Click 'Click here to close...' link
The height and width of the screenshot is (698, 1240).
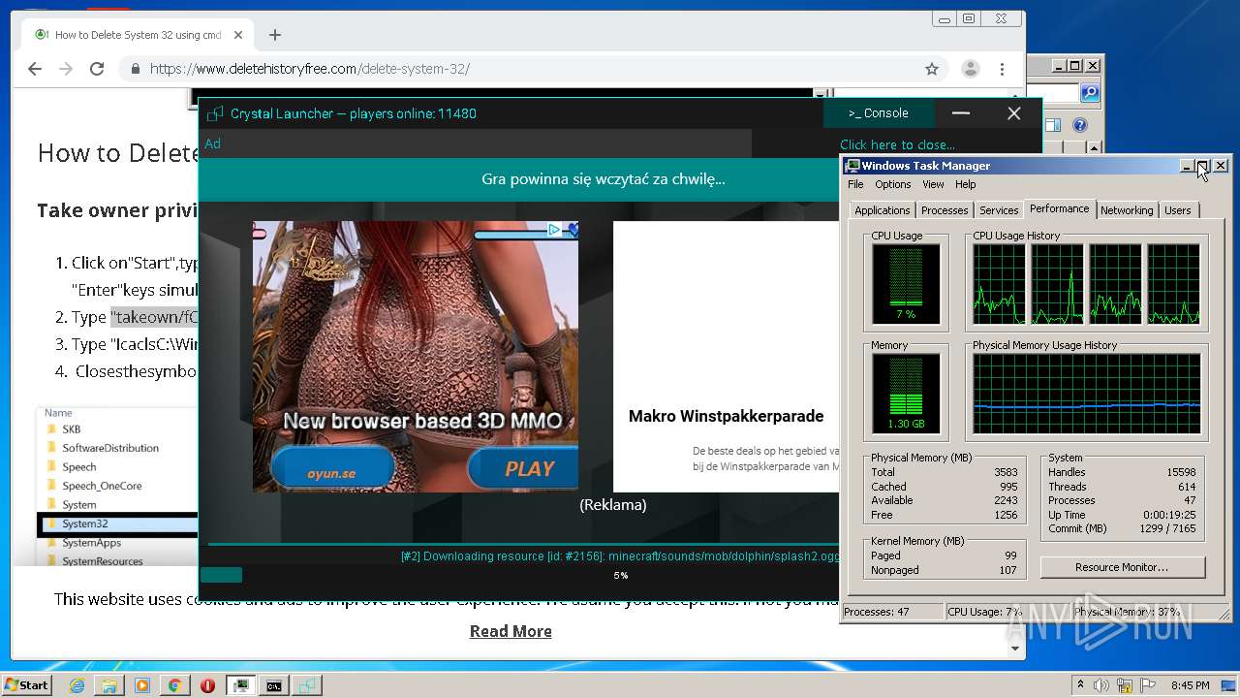[x=897, y=144]
